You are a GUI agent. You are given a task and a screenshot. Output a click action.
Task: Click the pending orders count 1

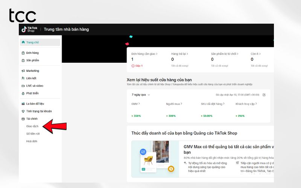click(132, 59)
